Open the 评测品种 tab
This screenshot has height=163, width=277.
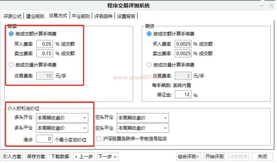tap(103, 16)
